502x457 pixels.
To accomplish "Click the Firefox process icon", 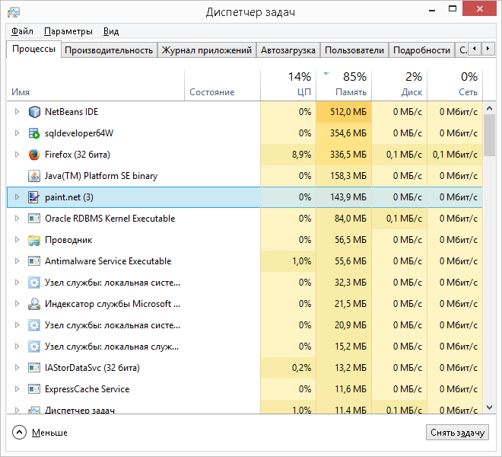I will tap(34, 155).
